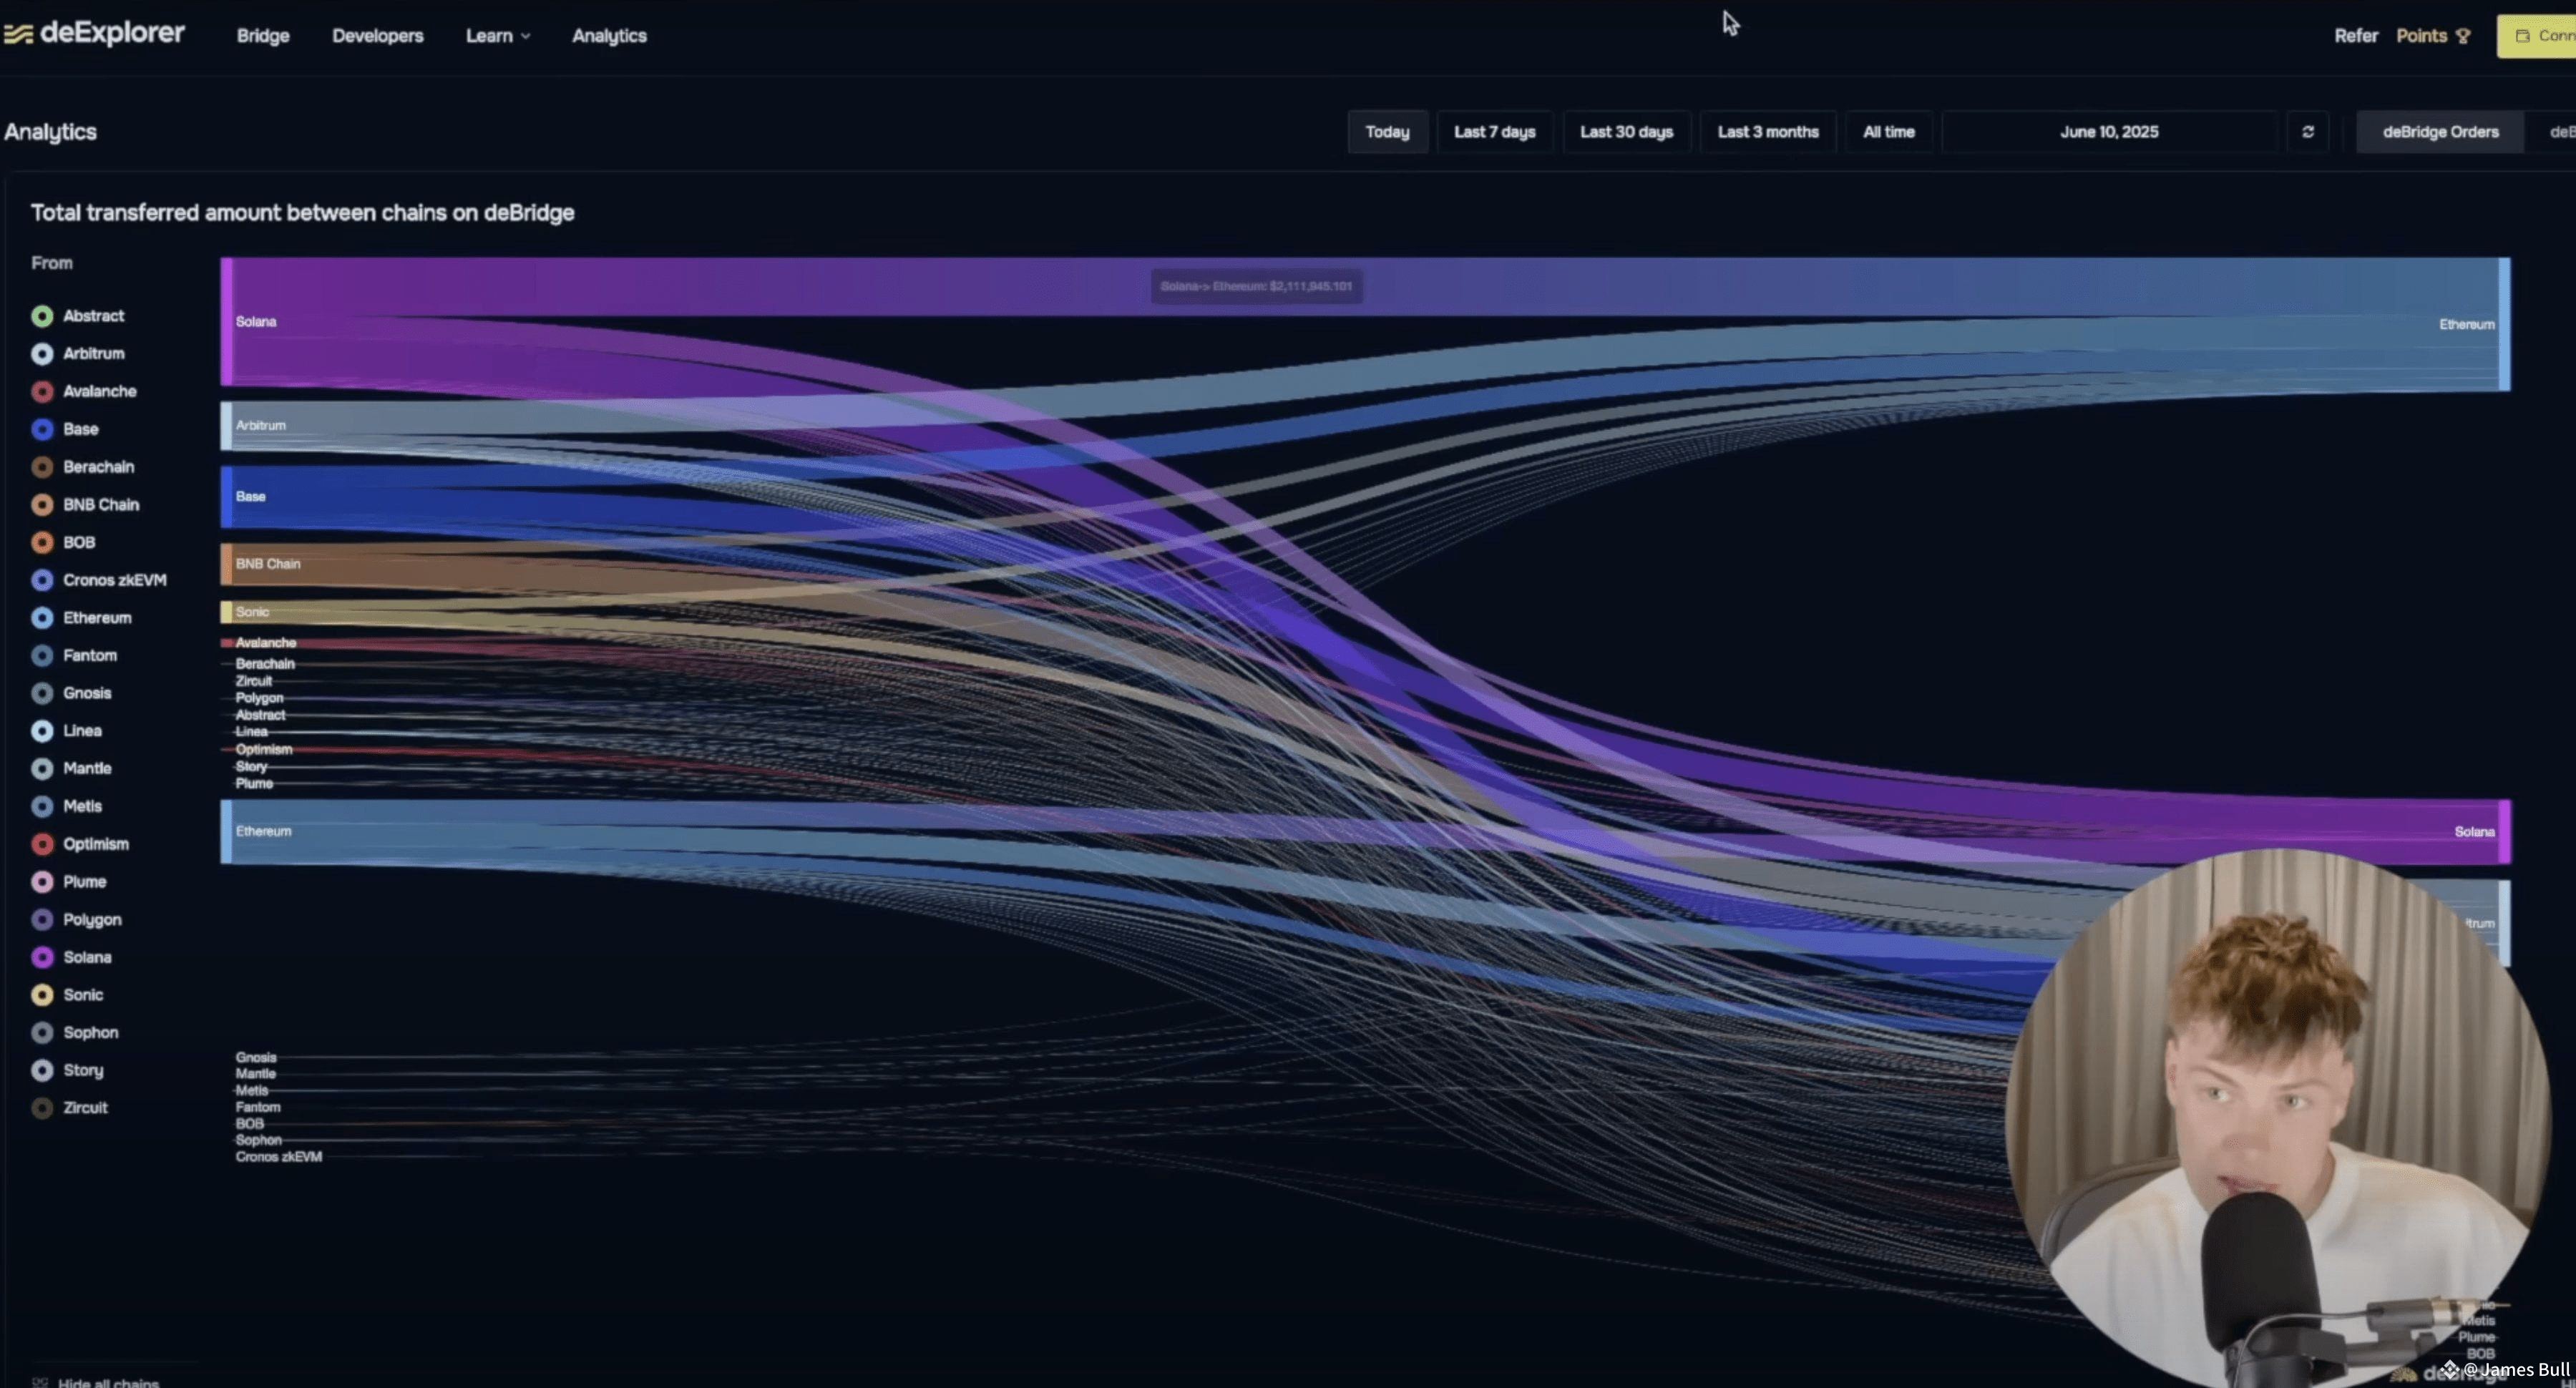The image size is (2576, 1388).
Task: Open the June 10, 2025 date picker
Action: point(2109,132)
